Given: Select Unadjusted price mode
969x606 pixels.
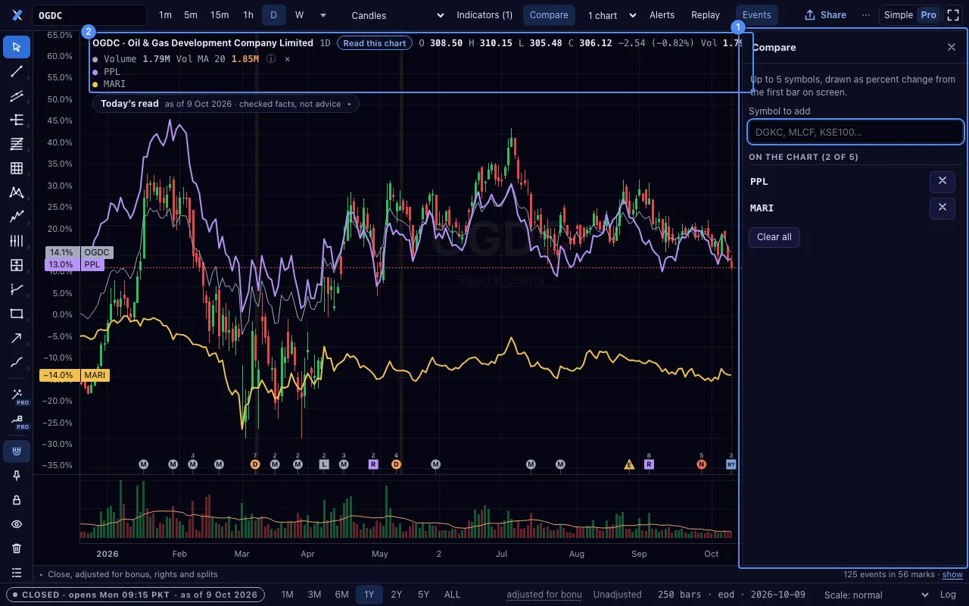Looking at the screenshot, I should [617, 595].
